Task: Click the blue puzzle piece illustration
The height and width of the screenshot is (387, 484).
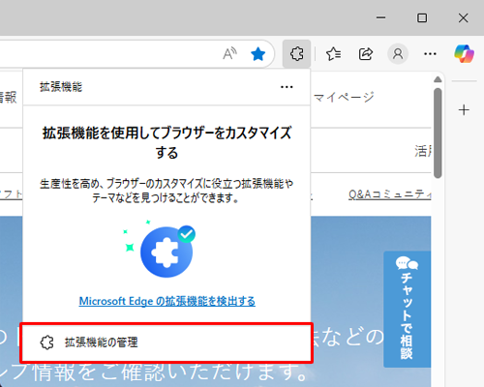Action: 166,251
